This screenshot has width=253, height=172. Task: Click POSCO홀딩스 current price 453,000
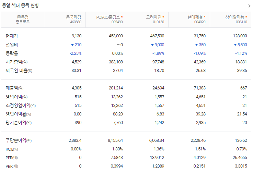(116, 36)
